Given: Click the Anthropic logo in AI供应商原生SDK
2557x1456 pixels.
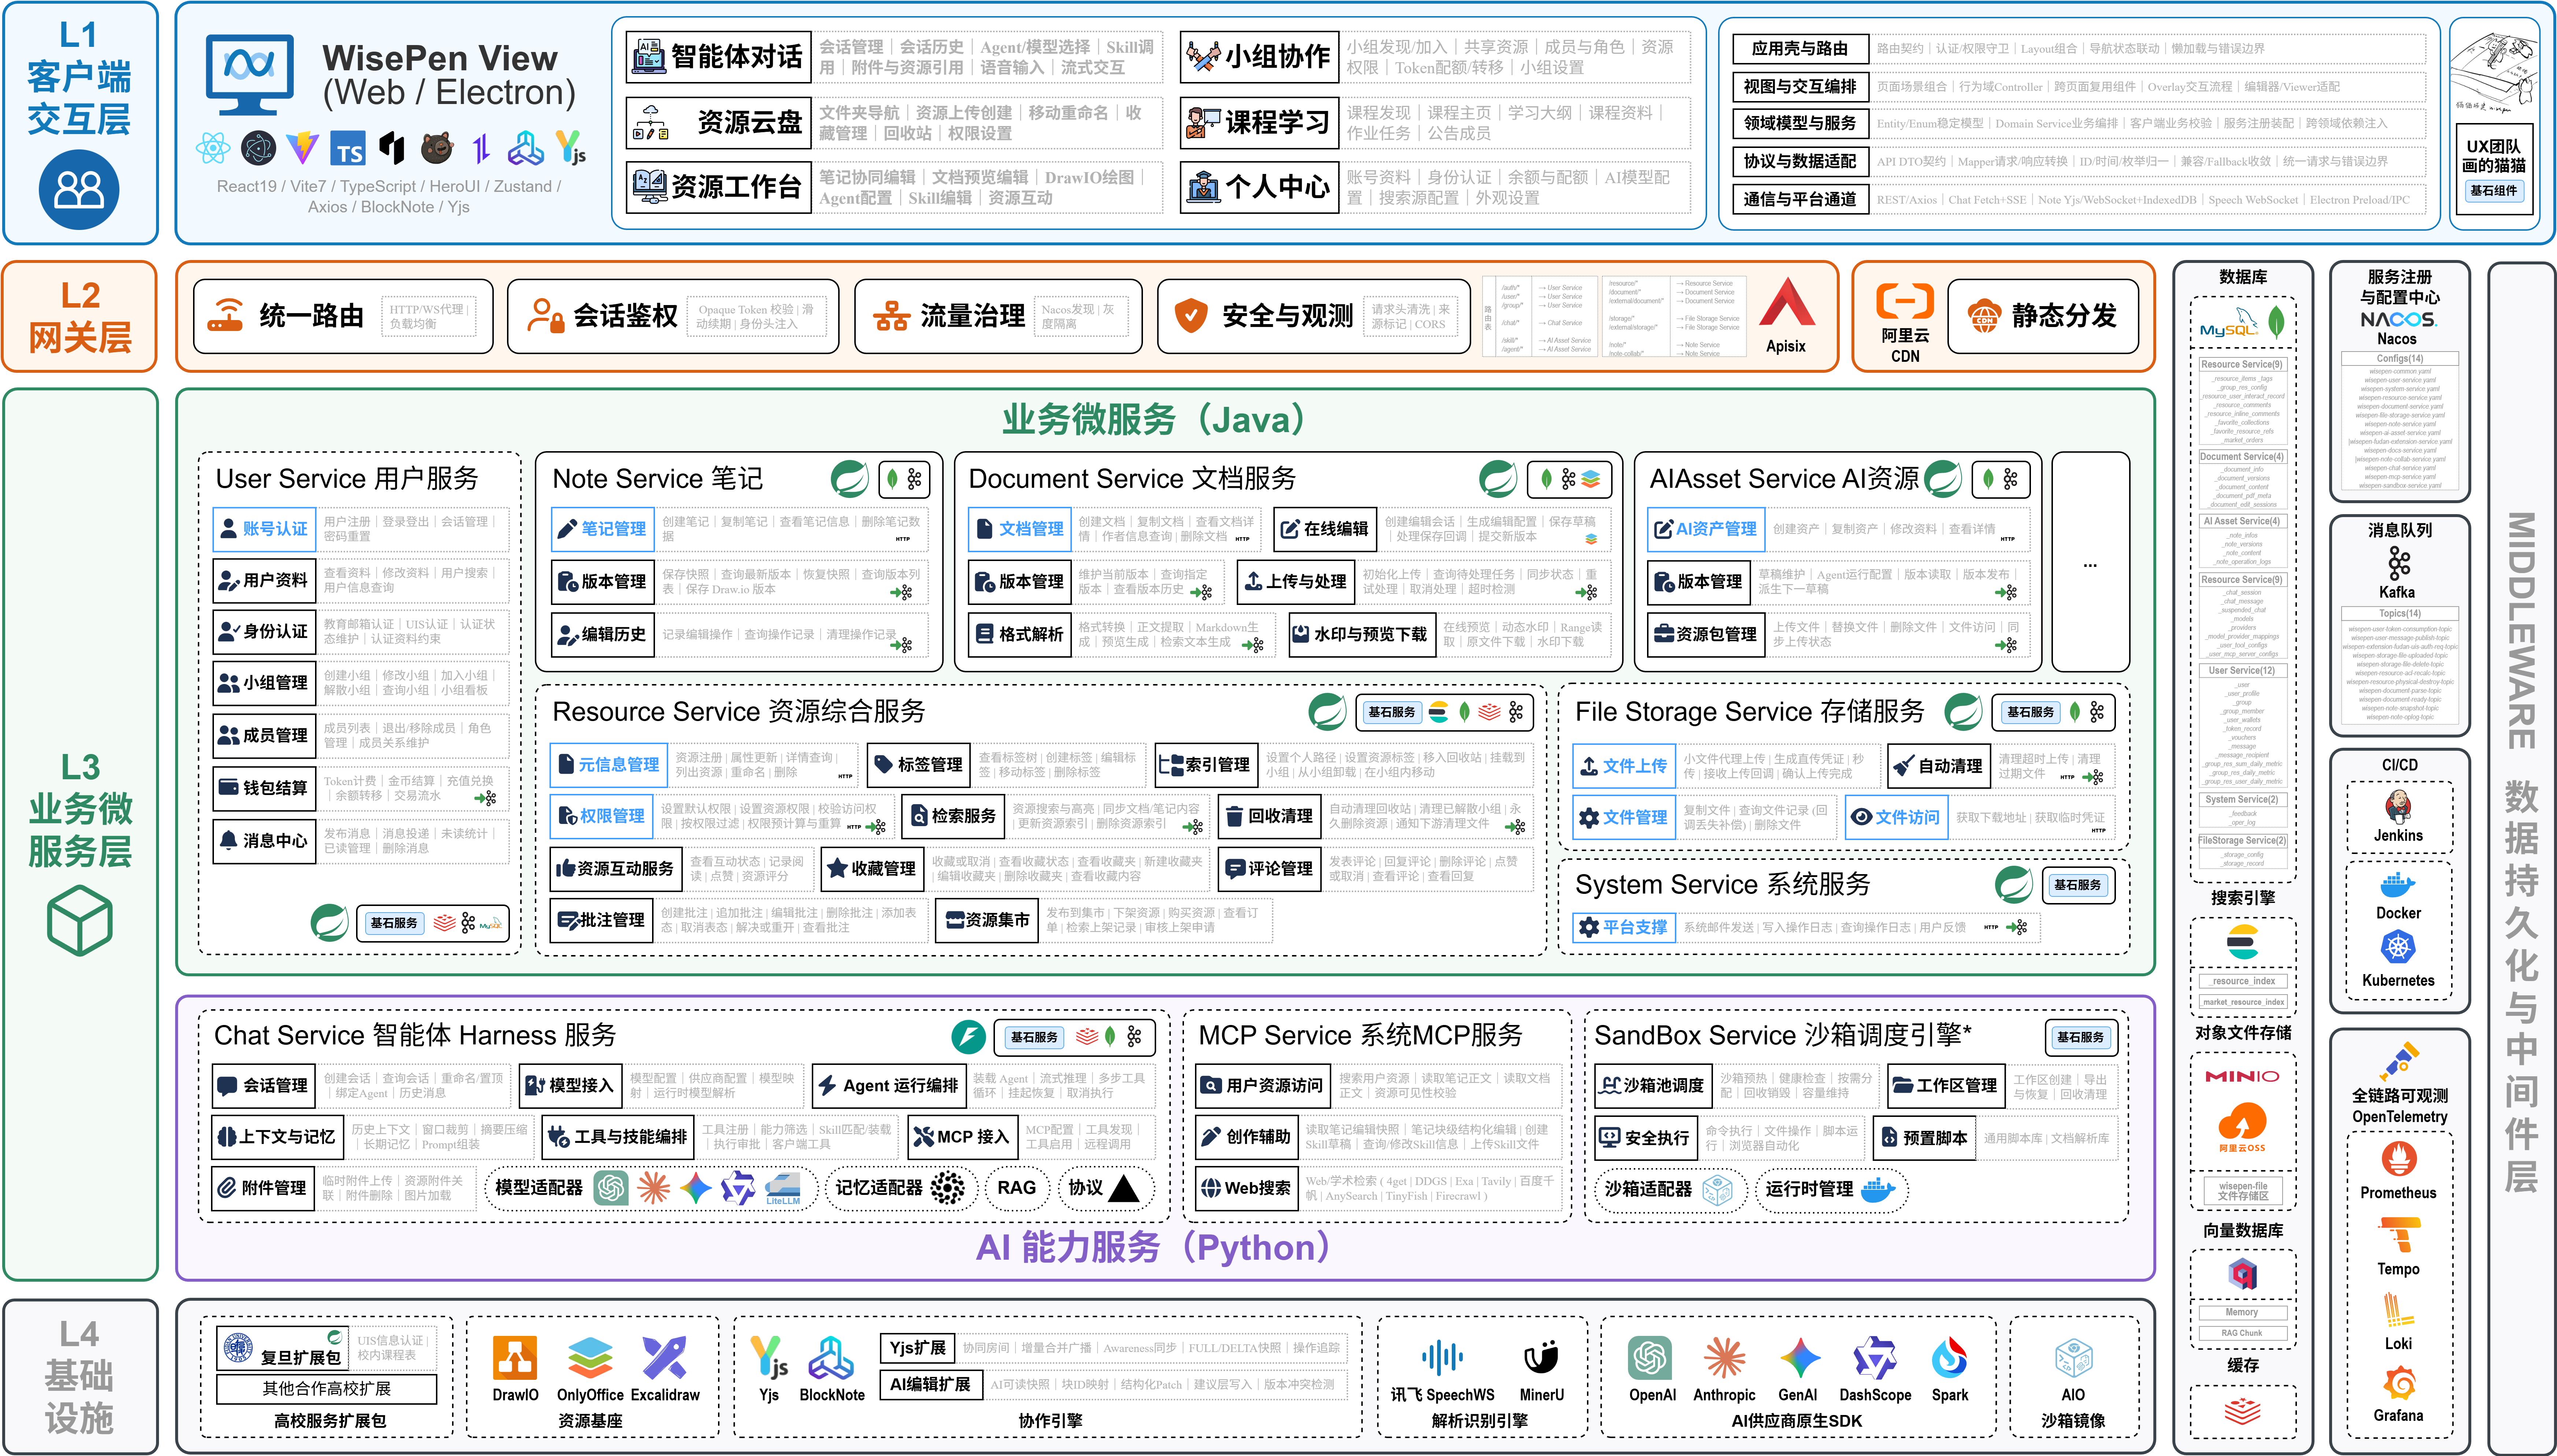Looking at the screenshot, I should [x=1725, y=1358].
